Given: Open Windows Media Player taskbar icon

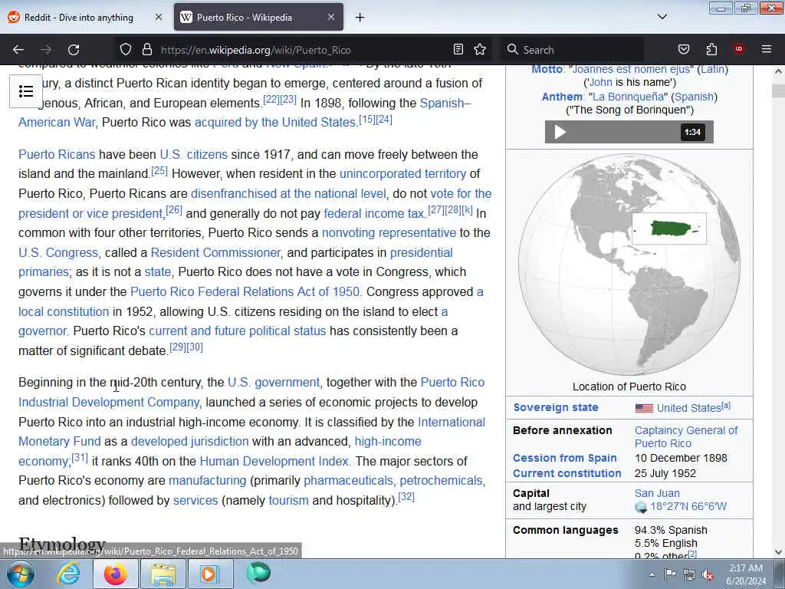Looking at the screenshot, I should click(209, 574).
